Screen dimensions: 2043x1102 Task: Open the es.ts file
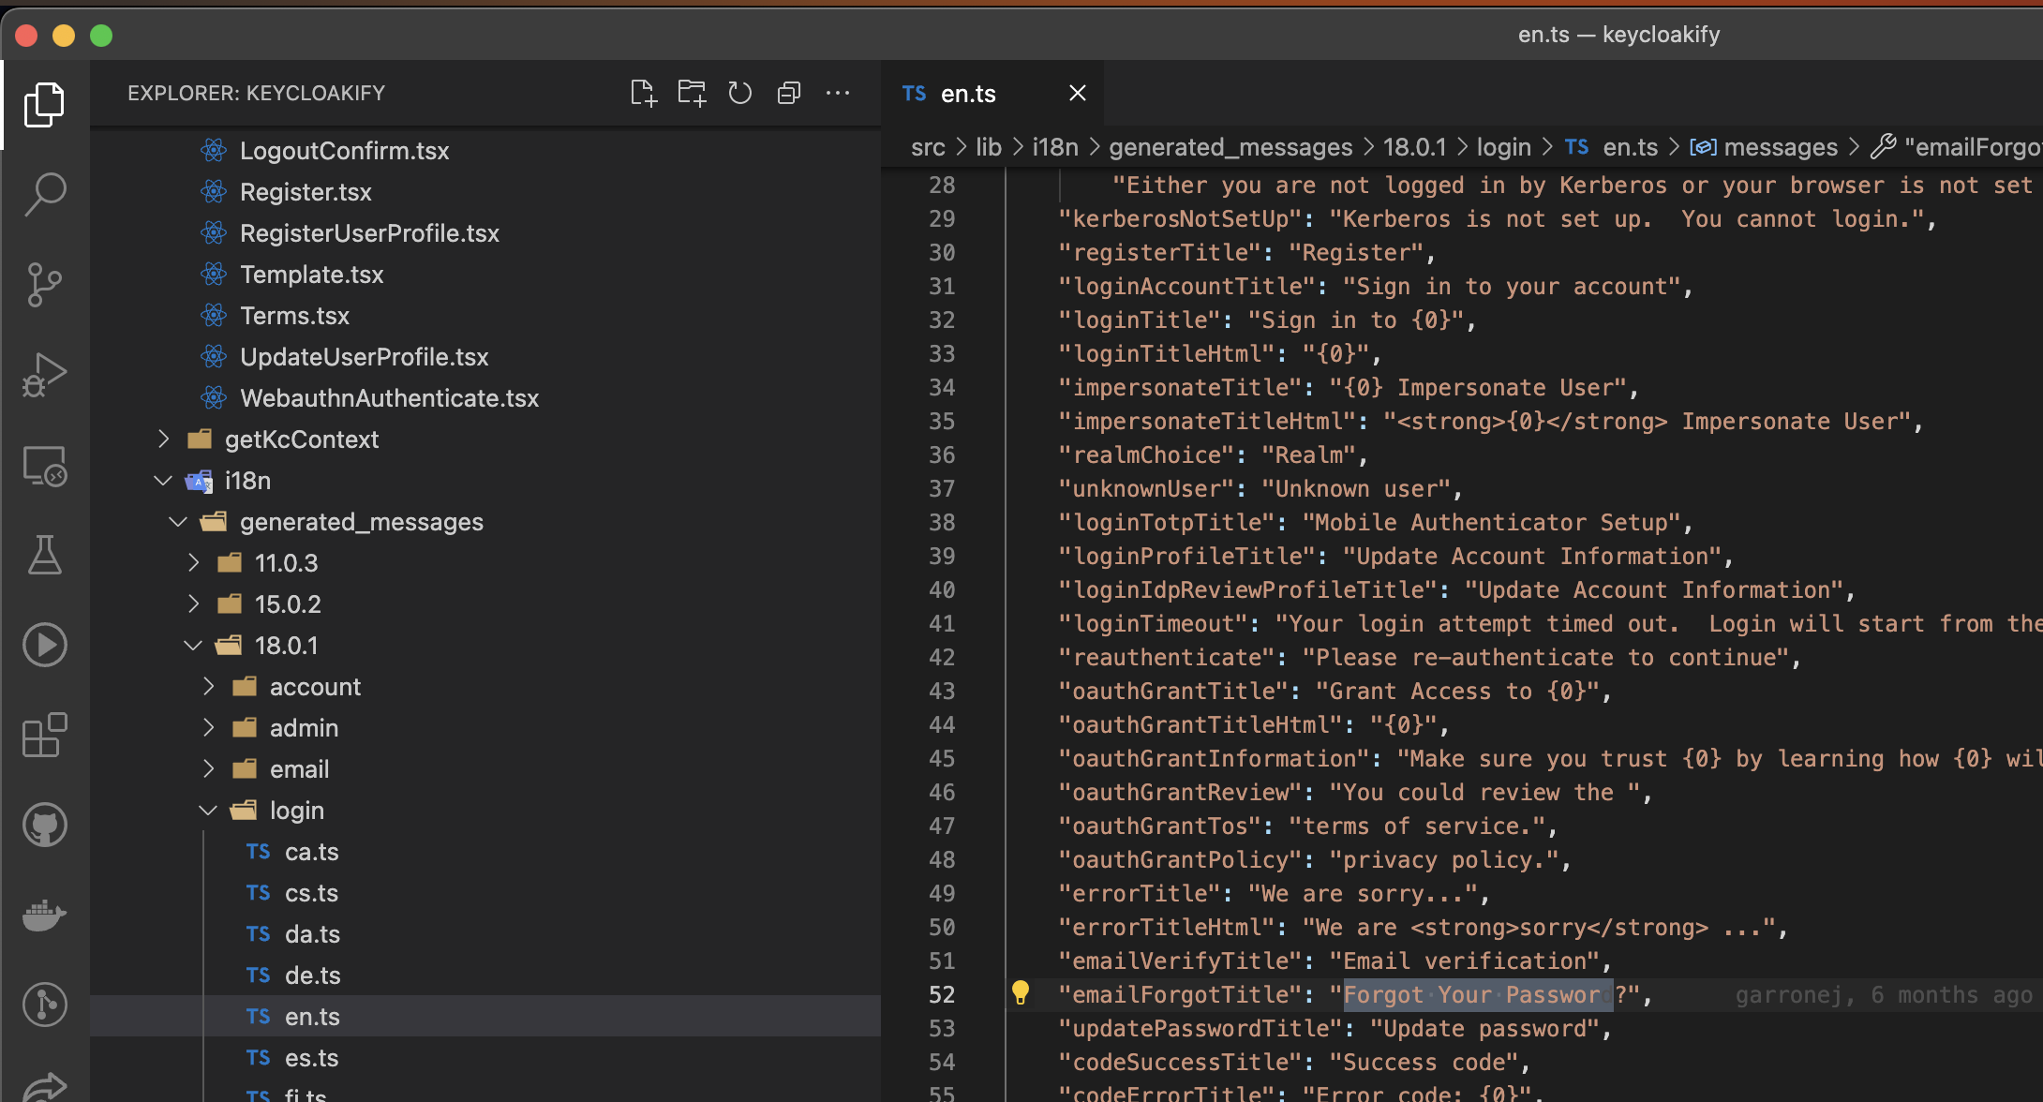(x=311, y=1057)
